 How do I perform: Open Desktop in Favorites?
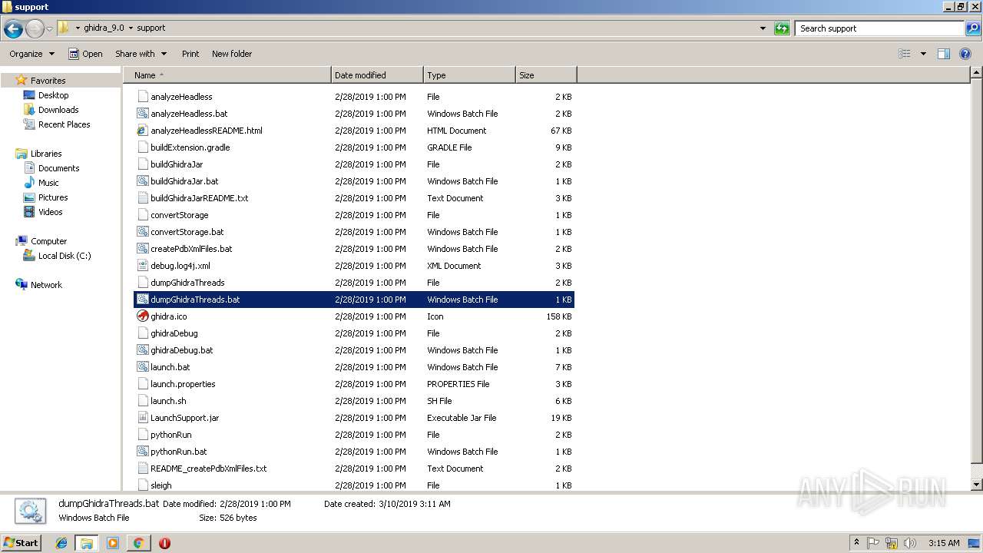(53, 95)
